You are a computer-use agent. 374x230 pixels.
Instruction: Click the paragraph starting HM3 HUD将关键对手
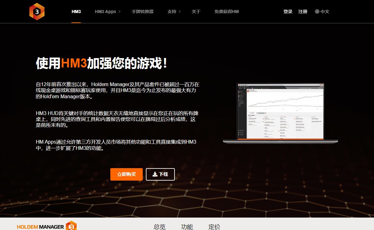pyautogui.click(x=117, y=119)
